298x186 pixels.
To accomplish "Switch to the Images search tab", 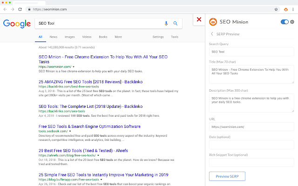I will click(x=69, y=37).
